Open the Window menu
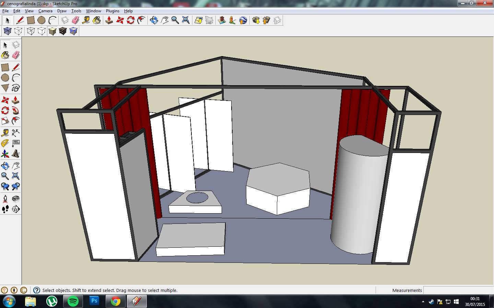Screen dimensions: 494x308 tap(93, 11)
